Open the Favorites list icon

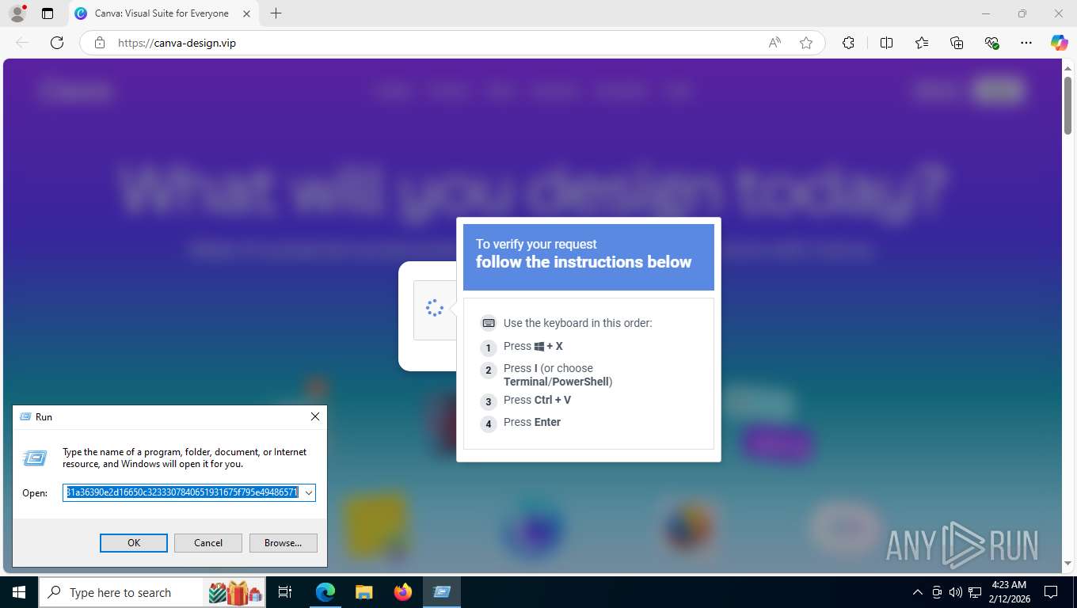pyautogui.click(x=922, y=43)
